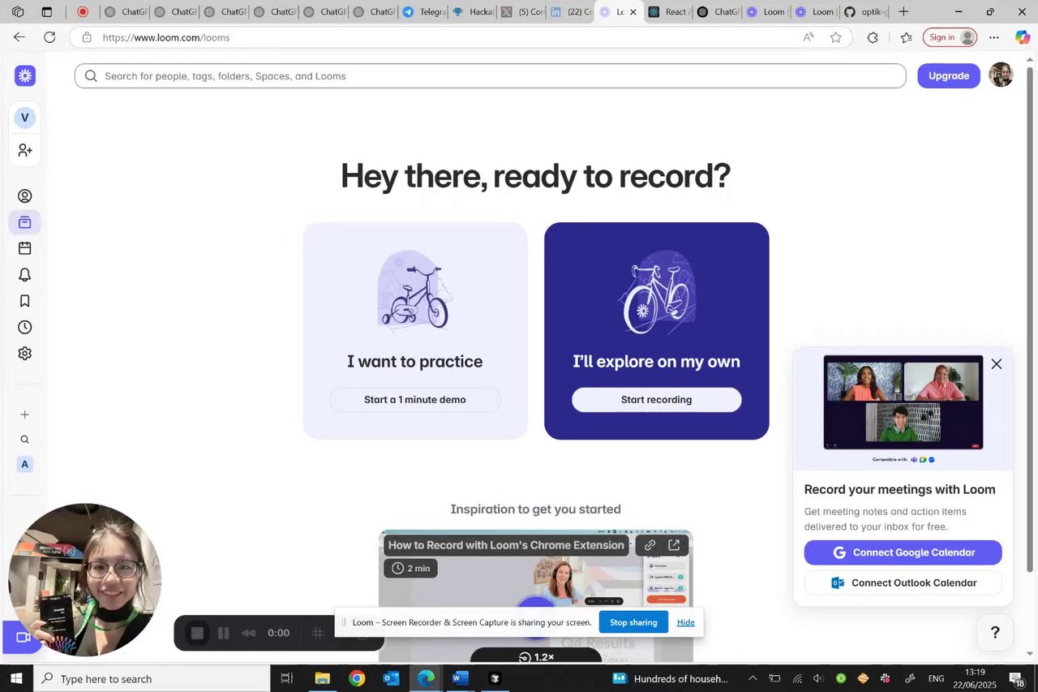Click Start a 1 minute demo
The width and height of the screenshot is (1038, 692).
tap(414, 399)
